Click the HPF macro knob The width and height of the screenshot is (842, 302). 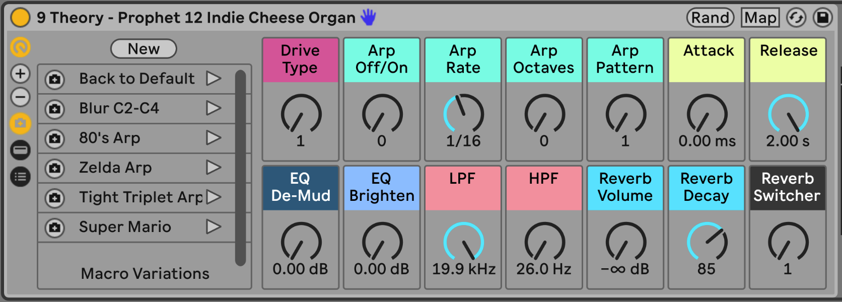click(544, 242)
